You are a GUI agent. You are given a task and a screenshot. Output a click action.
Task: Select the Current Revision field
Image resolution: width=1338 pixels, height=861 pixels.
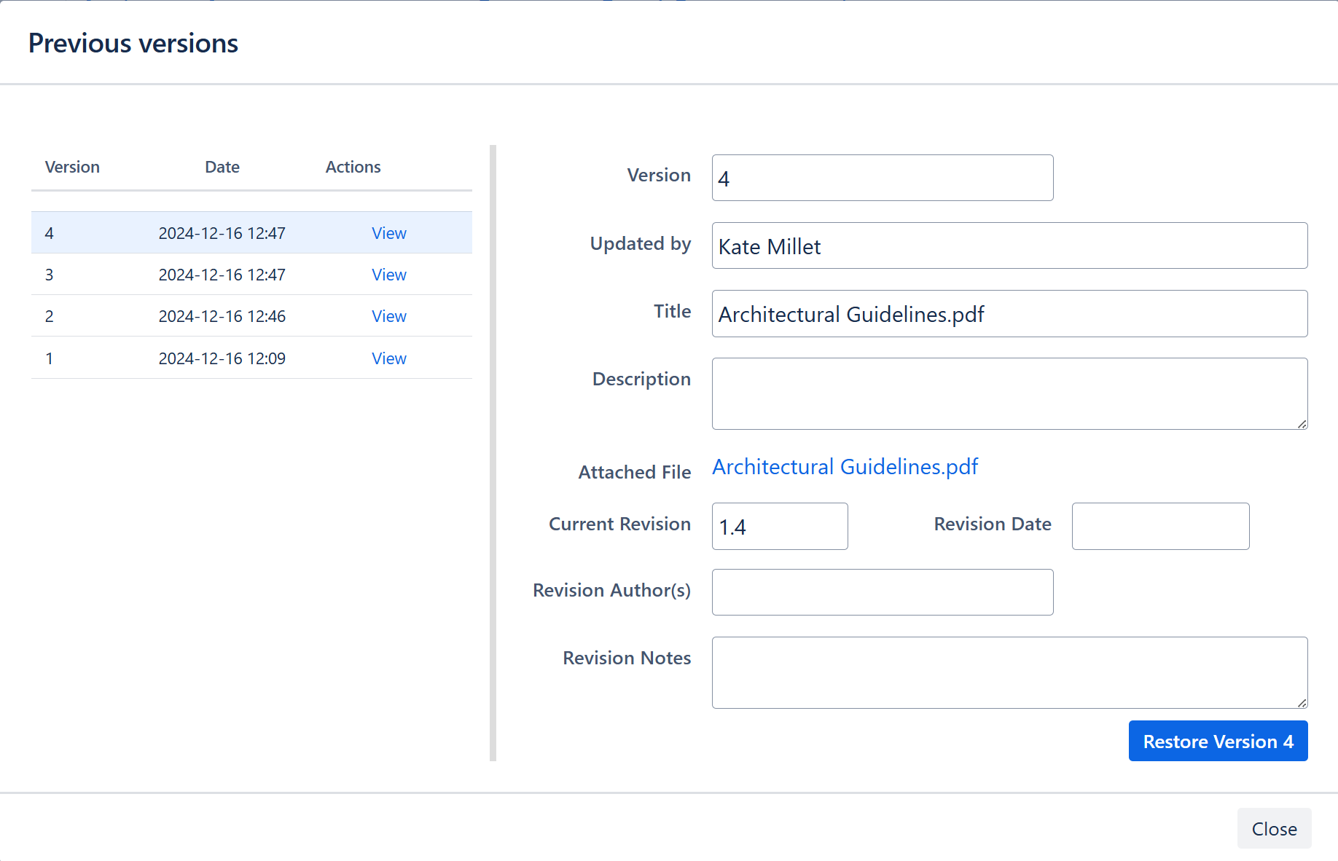click(779, 526)
